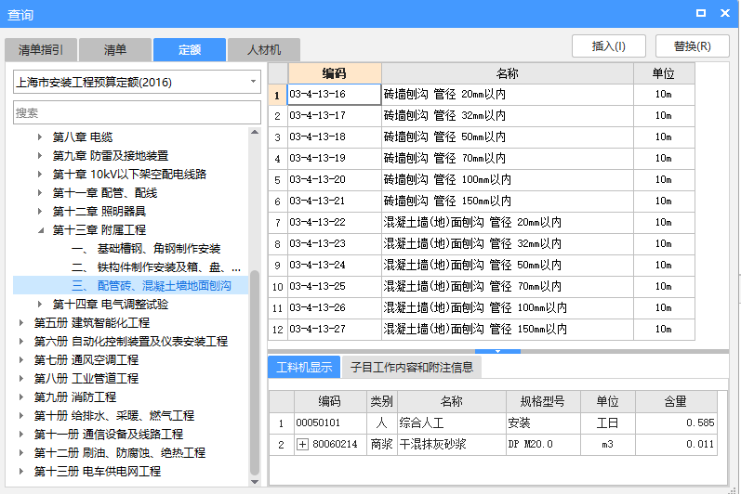Click the 规格型号 cell DP M20.0

point(544,445)
